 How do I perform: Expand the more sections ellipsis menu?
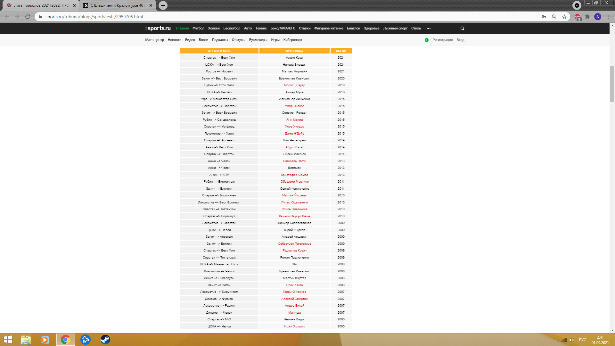click(429, 29)
